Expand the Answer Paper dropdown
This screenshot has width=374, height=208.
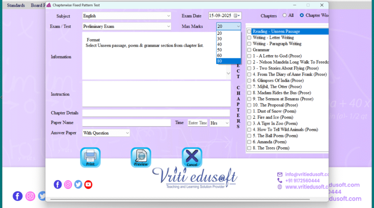point(127,133)
